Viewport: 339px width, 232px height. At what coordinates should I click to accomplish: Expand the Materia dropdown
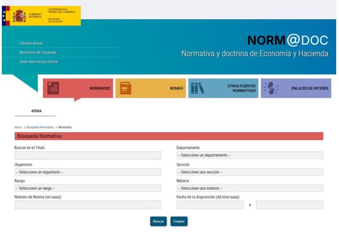250,188
